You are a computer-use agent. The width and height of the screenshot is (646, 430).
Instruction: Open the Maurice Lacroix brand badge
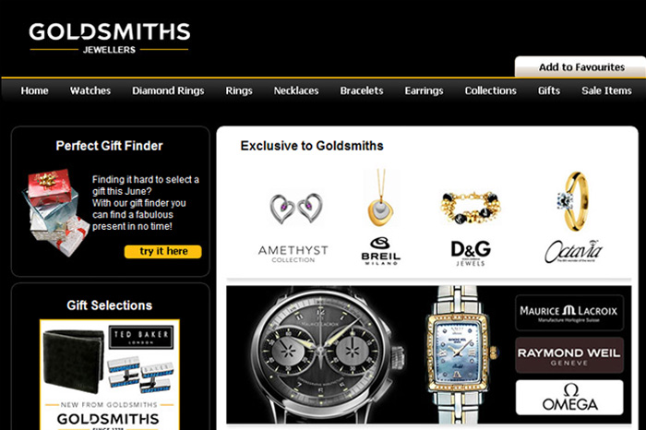569,313
